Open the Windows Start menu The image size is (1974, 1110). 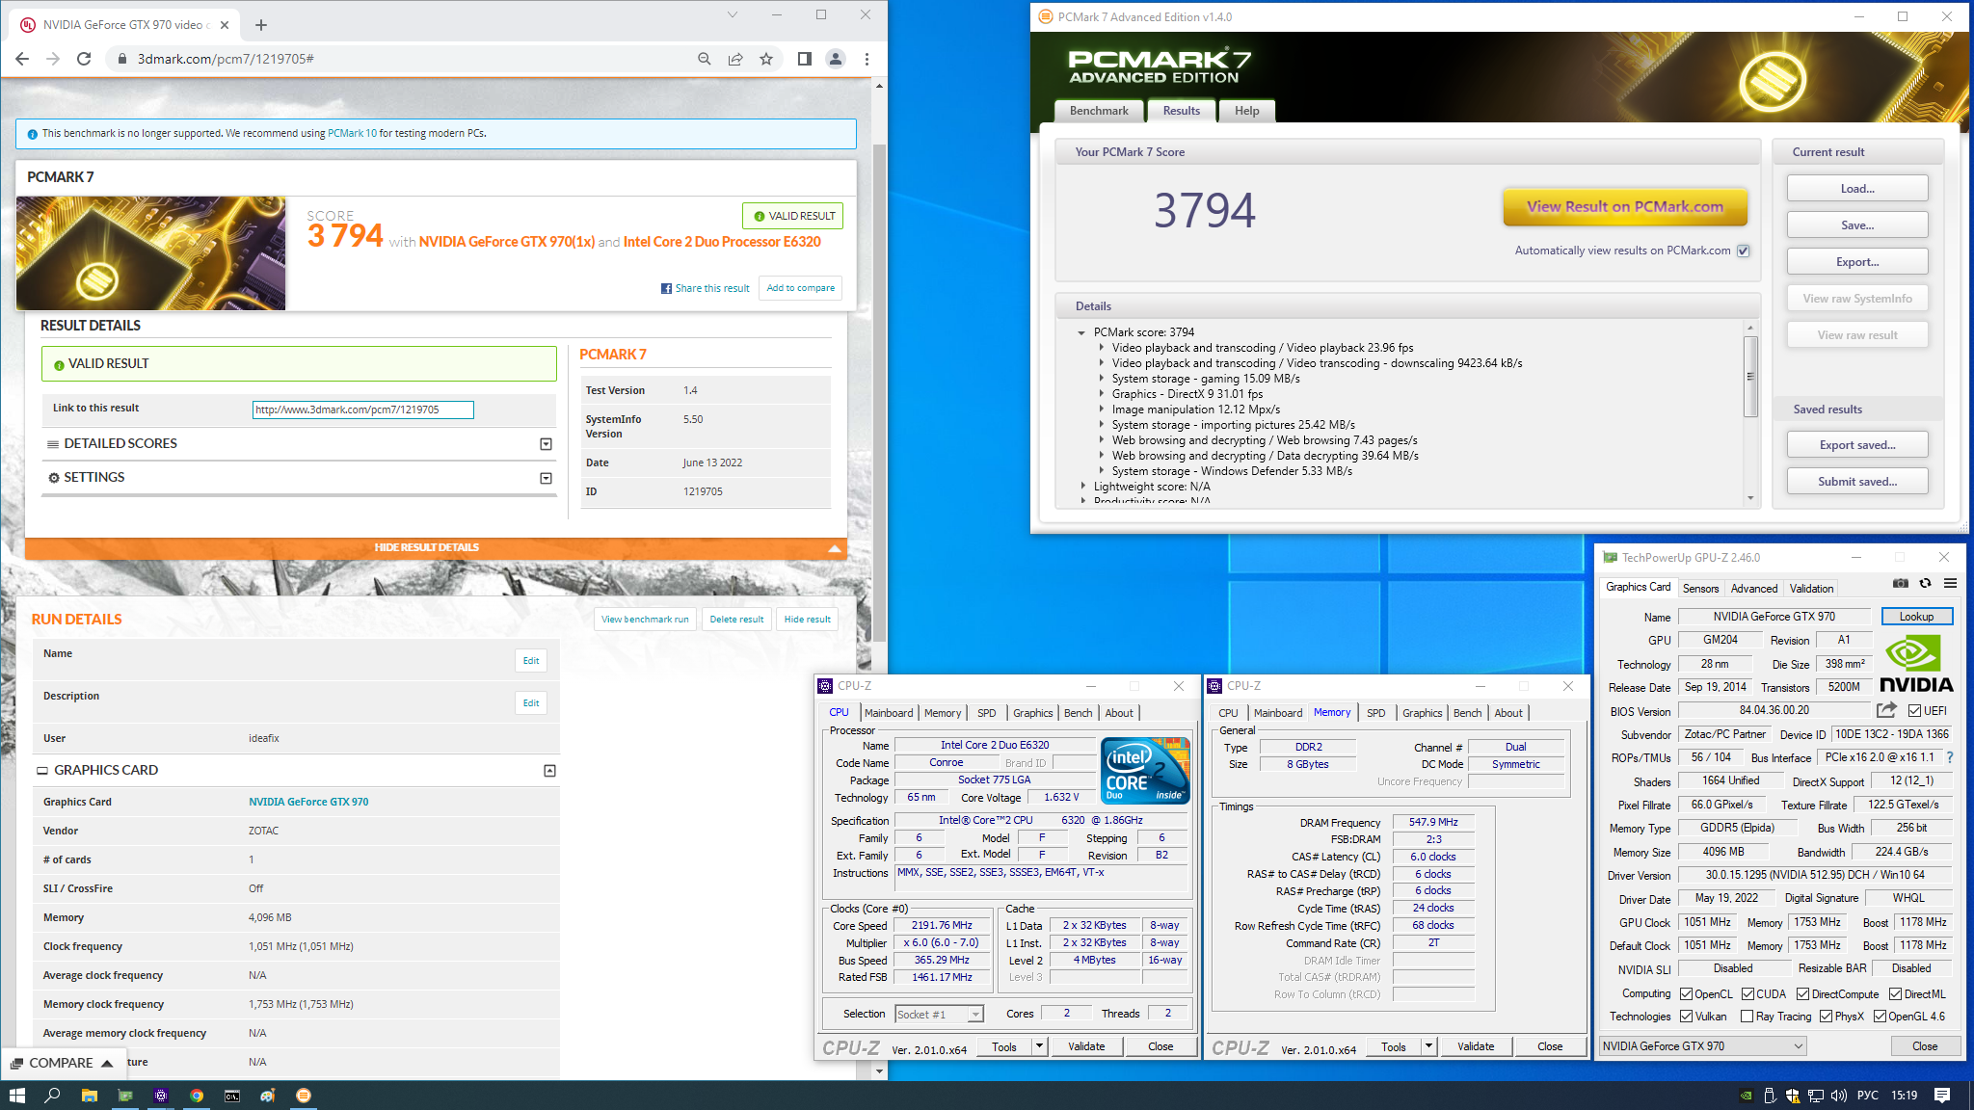tap(16, 1096)
